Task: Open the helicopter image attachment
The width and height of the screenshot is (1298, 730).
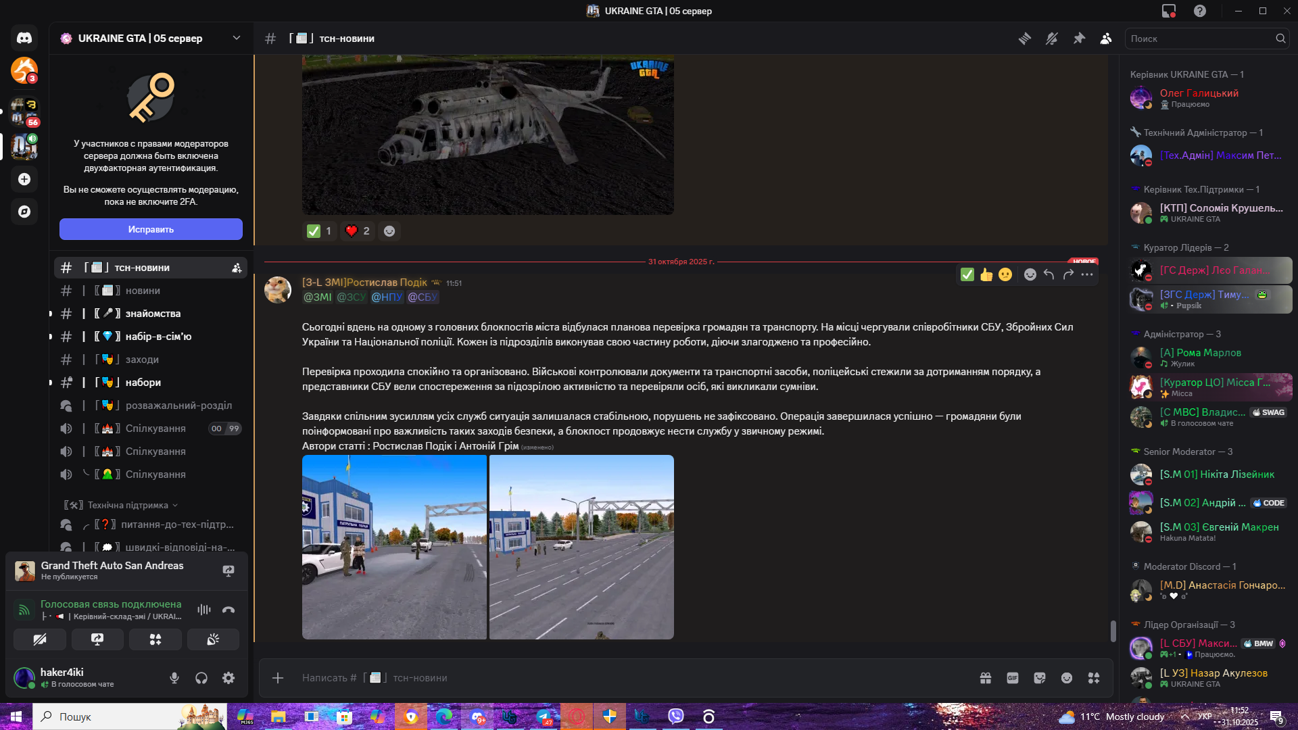Action: pos(488,135)
